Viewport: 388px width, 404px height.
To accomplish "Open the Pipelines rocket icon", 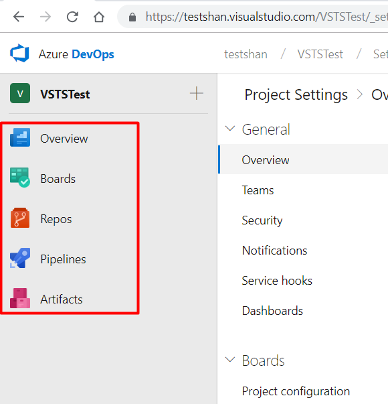I will 20,258.
